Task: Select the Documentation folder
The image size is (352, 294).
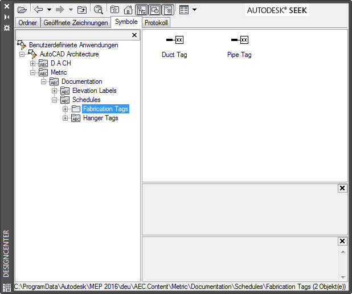Action: [81, 81]
